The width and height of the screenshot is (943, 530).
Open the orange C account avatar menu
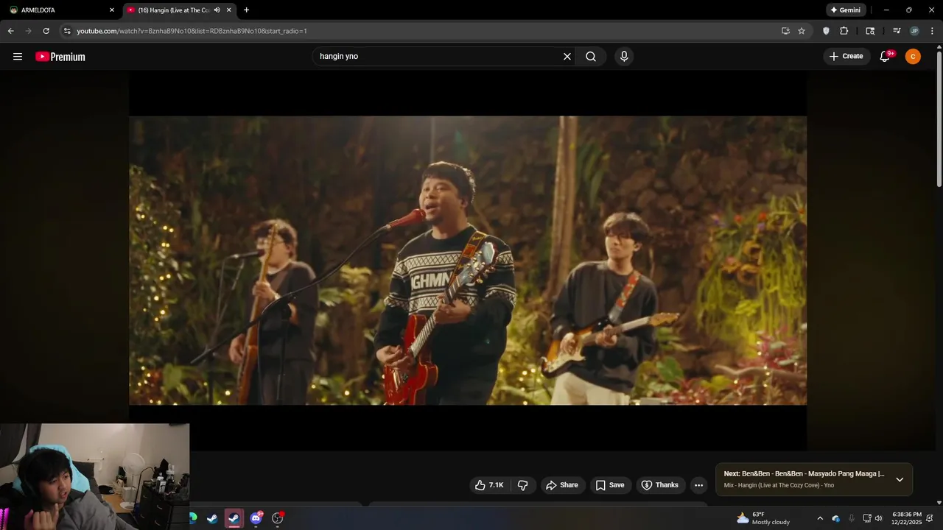tap(913, 57)
